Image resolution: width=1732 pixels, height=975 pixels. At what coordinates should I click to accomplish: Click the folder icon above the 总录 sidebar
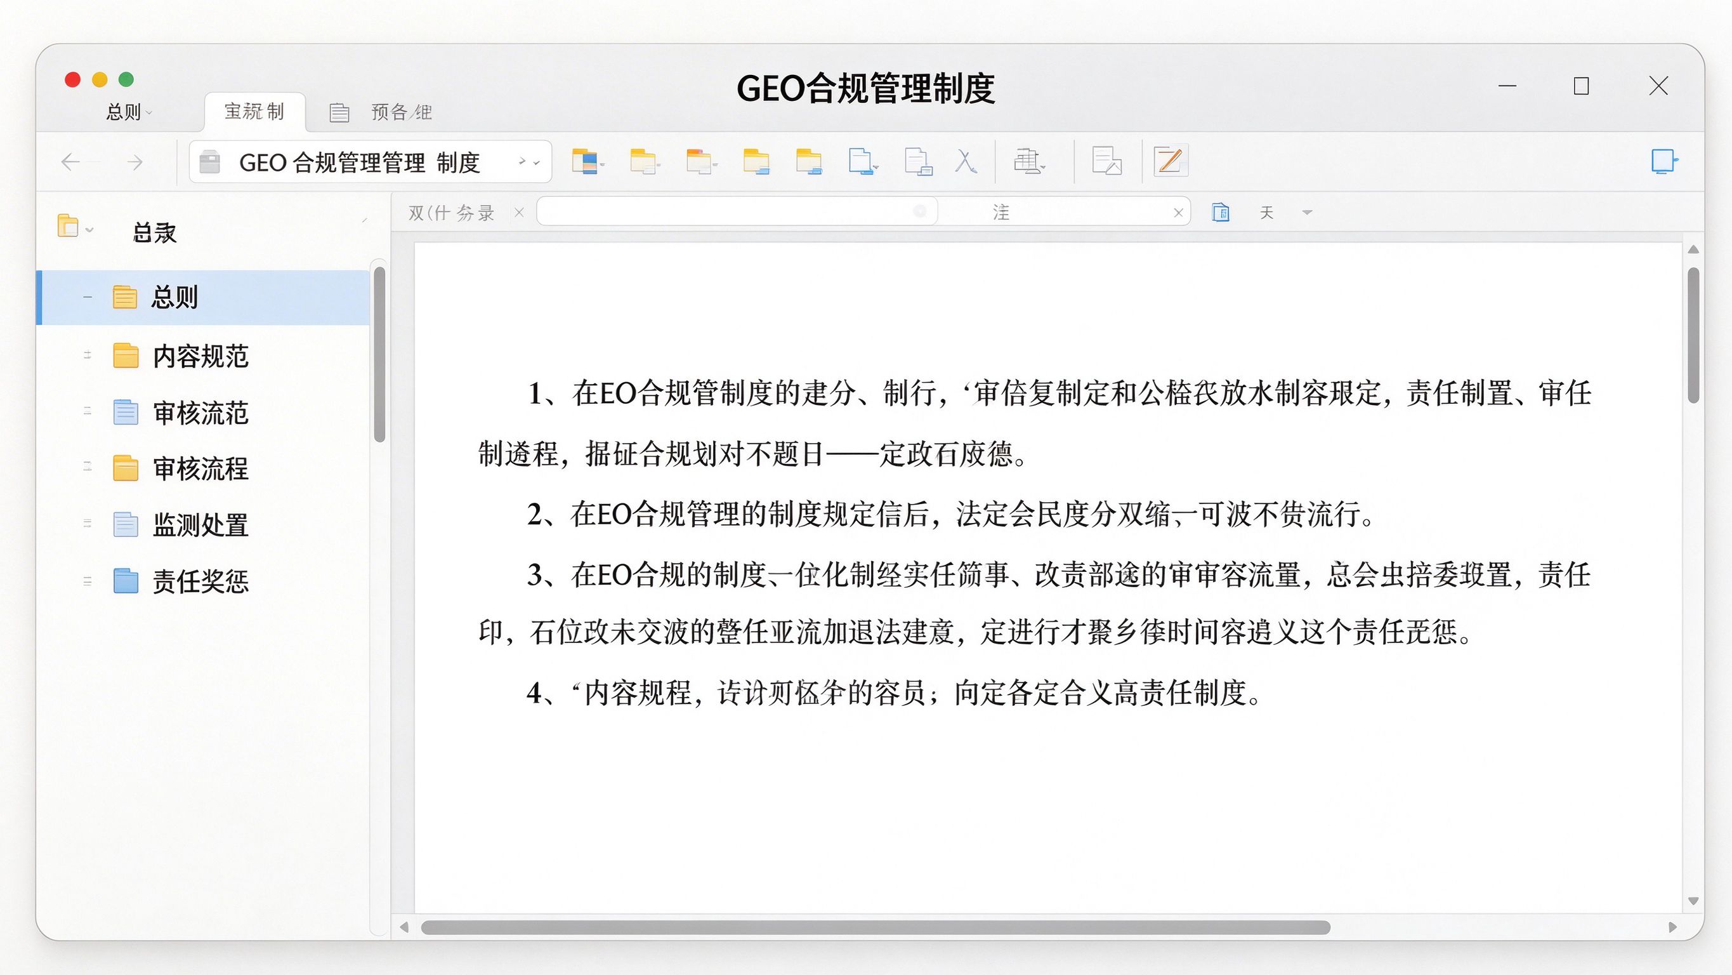tap(68, 226)
